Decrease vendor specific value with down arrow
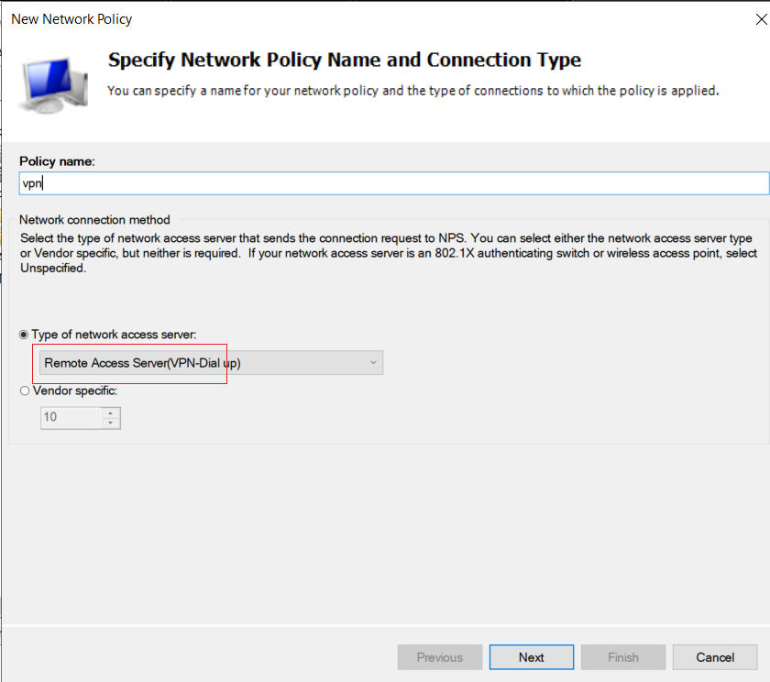770x682 pixels. [x=111, y=423]
